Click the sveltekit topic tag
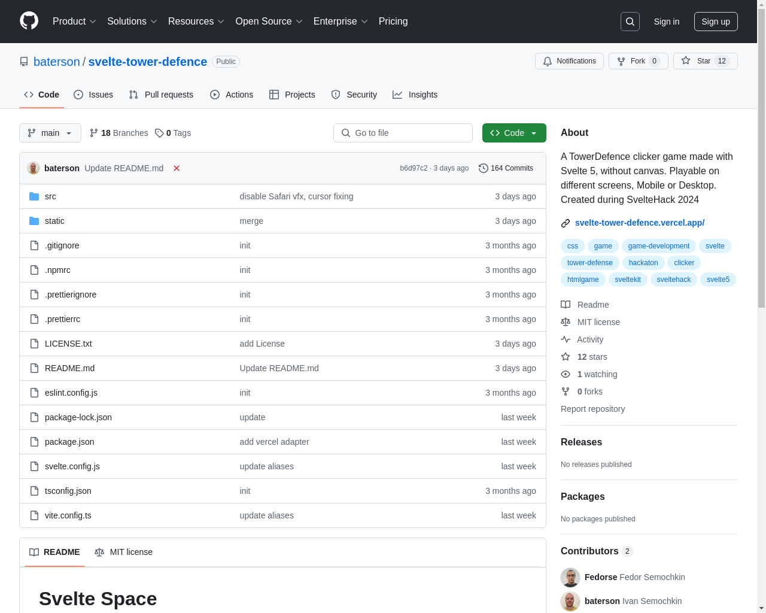Viewport: 766px width, 613px height. (x=628, y=280)
